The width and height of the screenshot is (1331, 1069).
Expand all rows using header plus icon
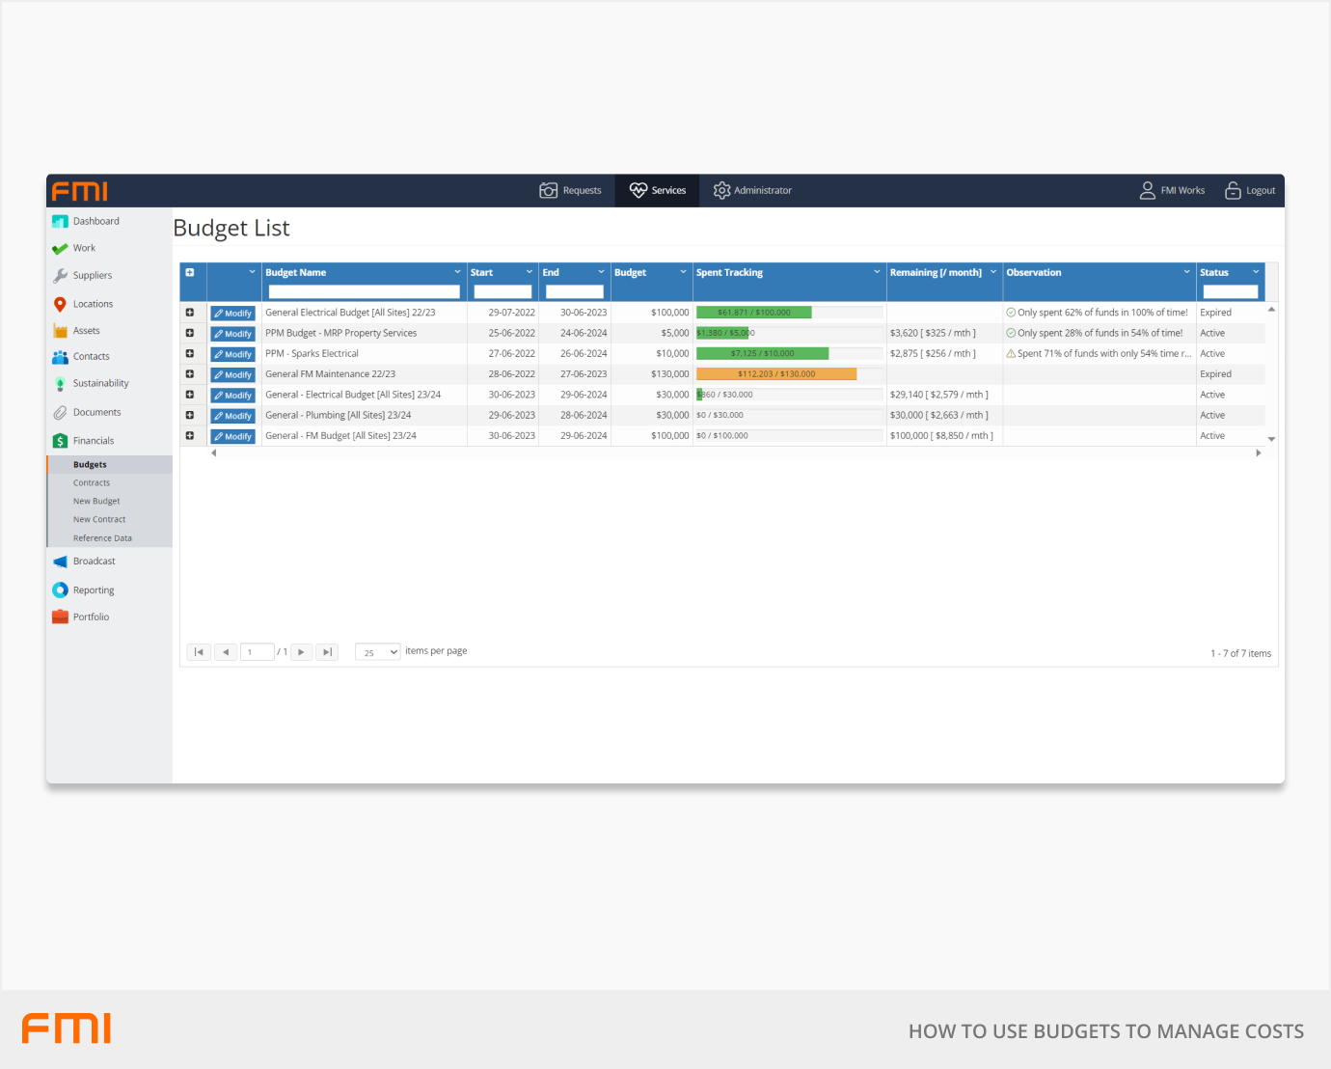coord(190,273)
